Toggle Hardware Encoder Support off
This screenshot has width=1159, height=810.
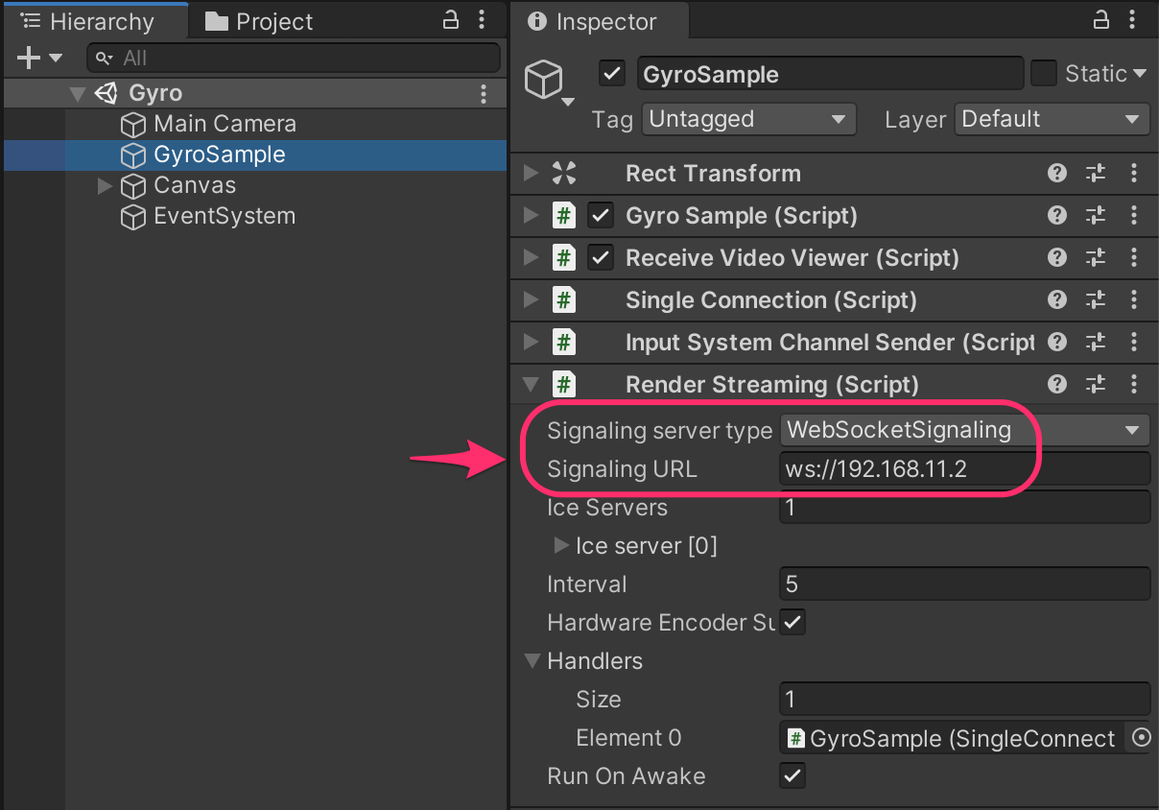tap(792, 622)
